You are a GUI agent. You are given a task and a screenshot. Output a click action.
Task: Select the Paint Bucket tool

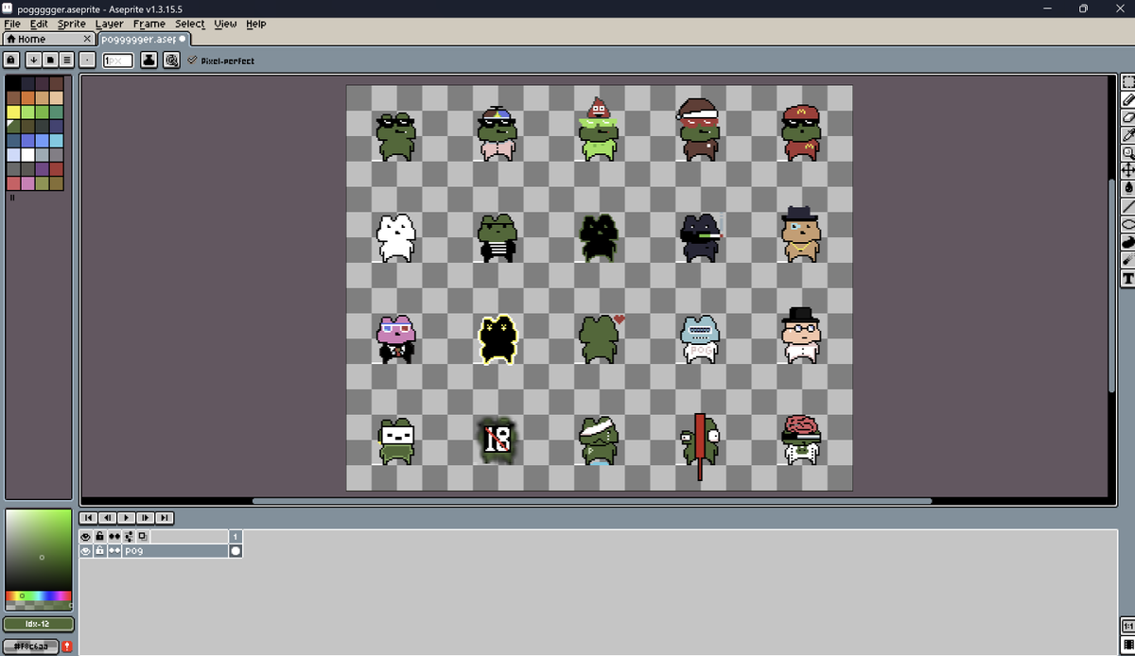click(x=1127, y=188)
